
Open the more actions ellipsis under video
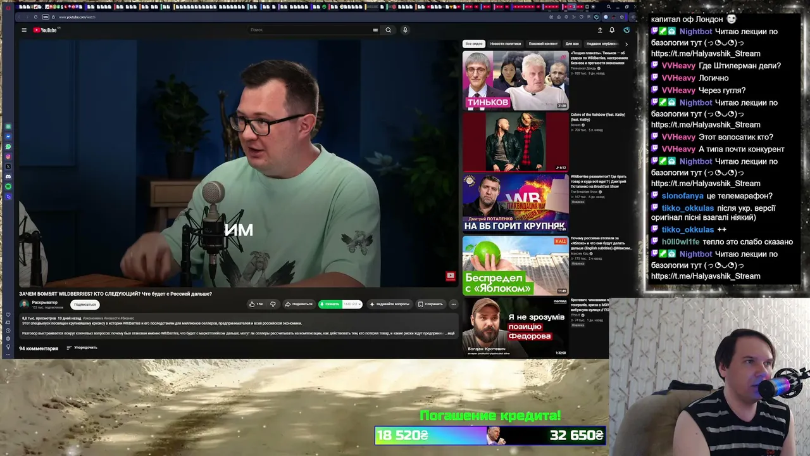453,304
